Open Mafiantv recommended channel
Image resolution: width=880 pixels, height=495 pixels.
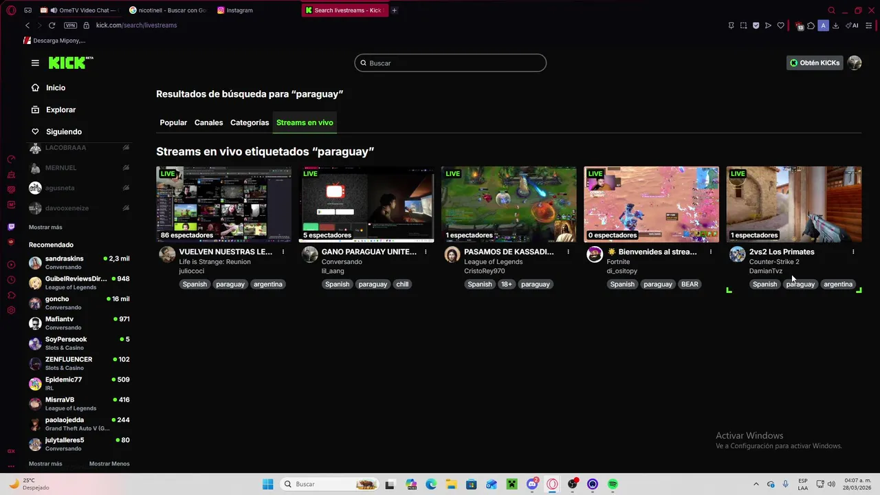click(x=79, y=322)
